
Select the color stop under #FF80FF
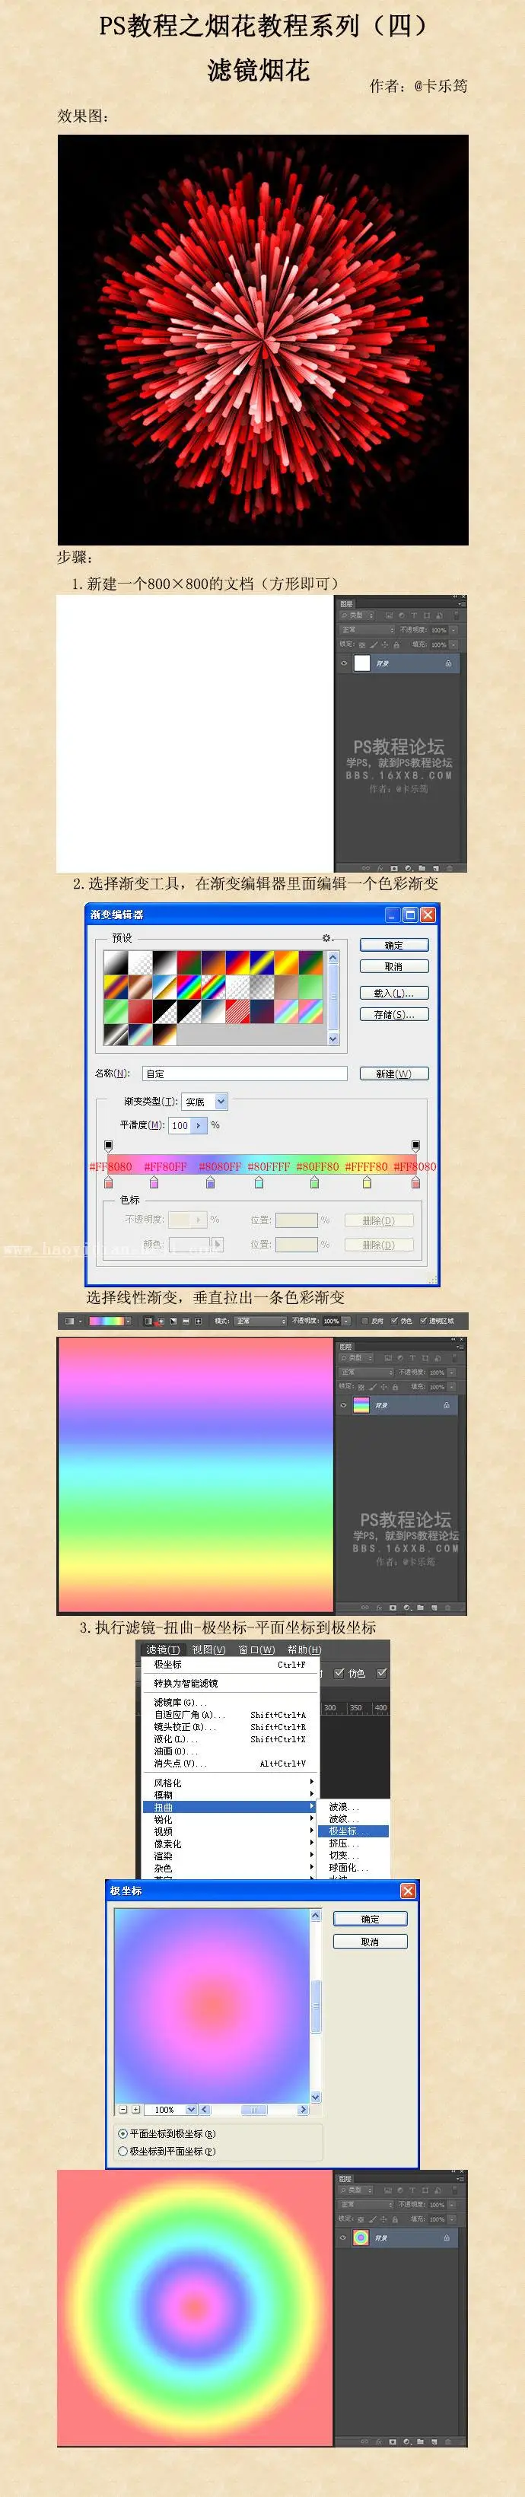click(154, 1182)
